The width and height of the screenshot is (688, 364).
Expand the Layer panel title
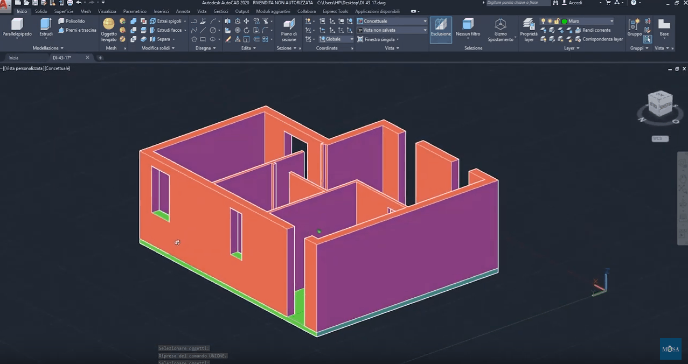(x=572, y=48)
